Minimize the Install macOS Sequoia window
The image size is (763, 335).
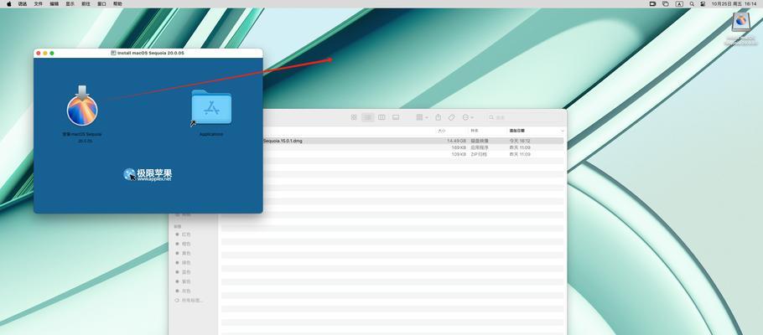[45, 53]
